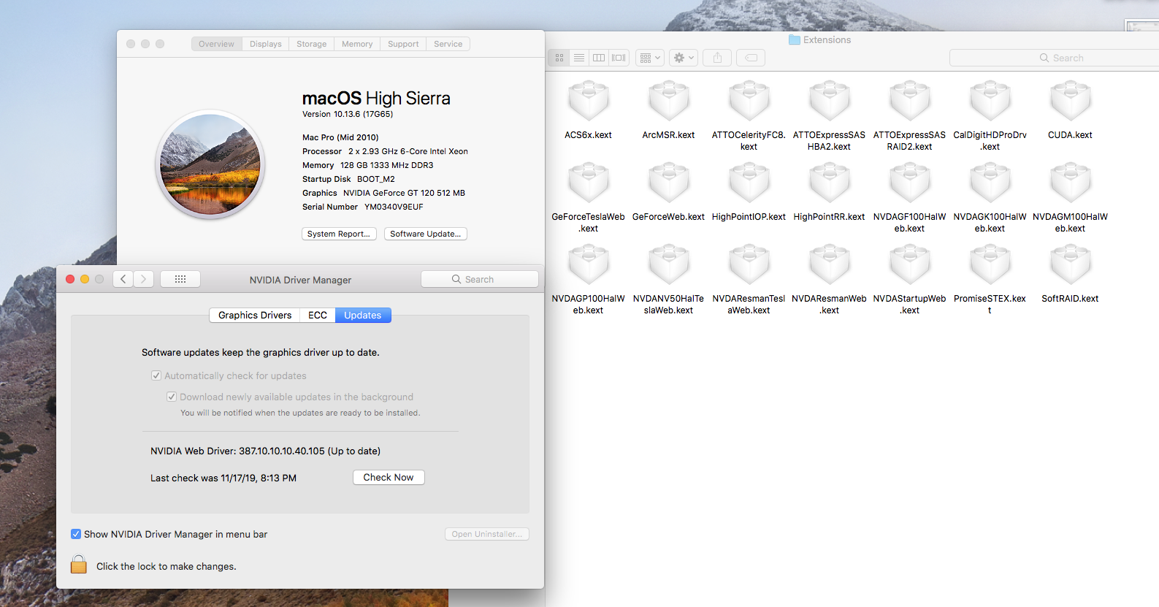Select NVDAStartupWeb.kext icon
Image resolution: width=1159 pixels, height=607 pixels.
pyautogui.click(x=910, y=264)
